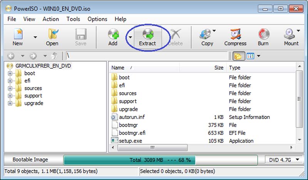Viewport: 308px width, 180px height.
Task: Select the support folder in file list
Action: (128, 101)
